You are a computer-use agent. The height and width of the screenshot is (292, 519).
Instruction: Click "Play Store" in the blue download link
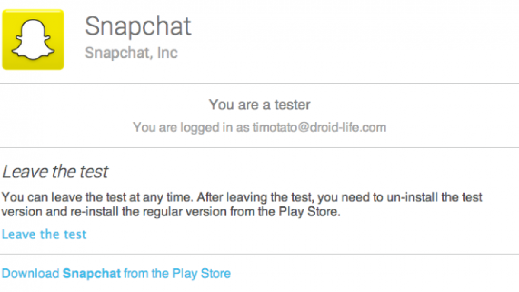coord(201,273)
